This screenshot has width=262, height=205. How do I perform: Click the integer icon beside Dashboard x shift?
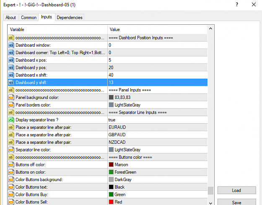[x=11, y=75]
